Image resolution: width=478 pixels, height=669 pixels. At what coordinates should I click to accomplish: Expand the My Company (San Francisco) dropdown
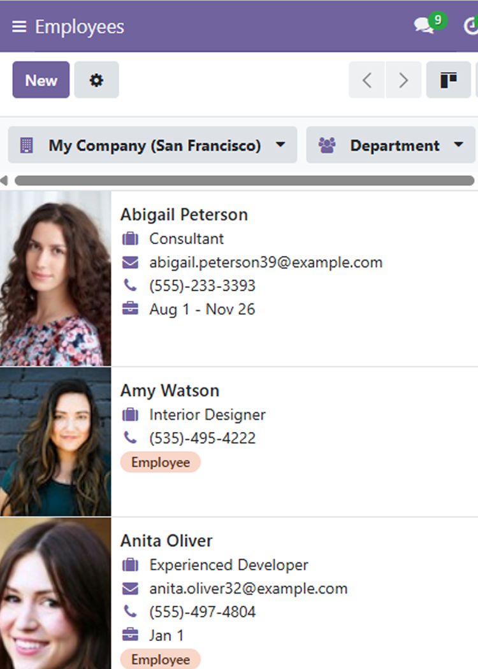pyautogui.click(x=152, y=145)
